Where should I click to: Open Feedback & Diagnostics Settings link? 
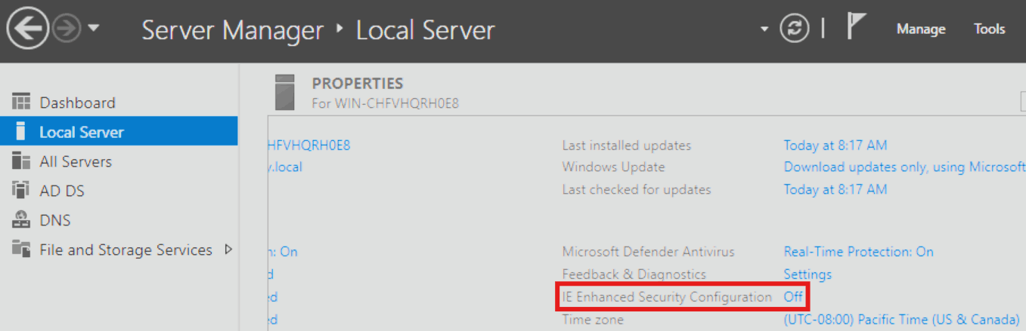[x=807, y=274]
